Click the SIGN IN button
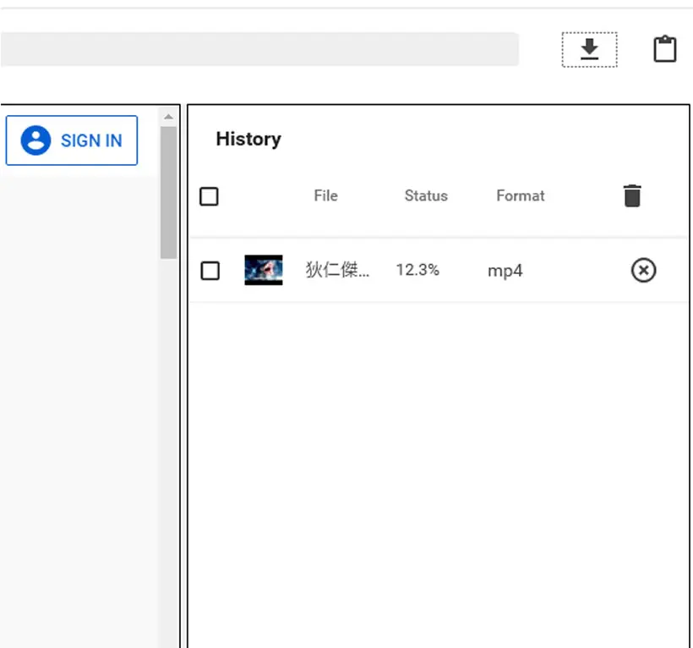Viewport: 693px width, 648px height. coord(72,140)
